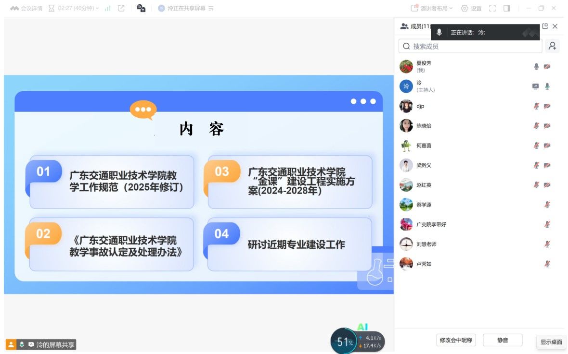Screen dimensions: 568x354
Task: Toggle 夏俊芳's camera icon
Action: pos(547,67)
